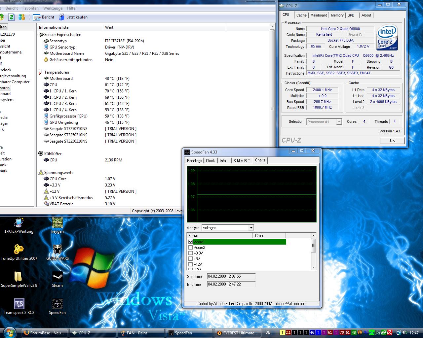This screenshot has height=338, width=423.
Task: Switch to the Cache tab in CPU-Z
Action: [301, 15]
